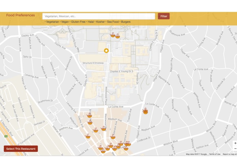Choose the Vegan suggestion
The image size is (237, 168).
click(x=65, y=22)
